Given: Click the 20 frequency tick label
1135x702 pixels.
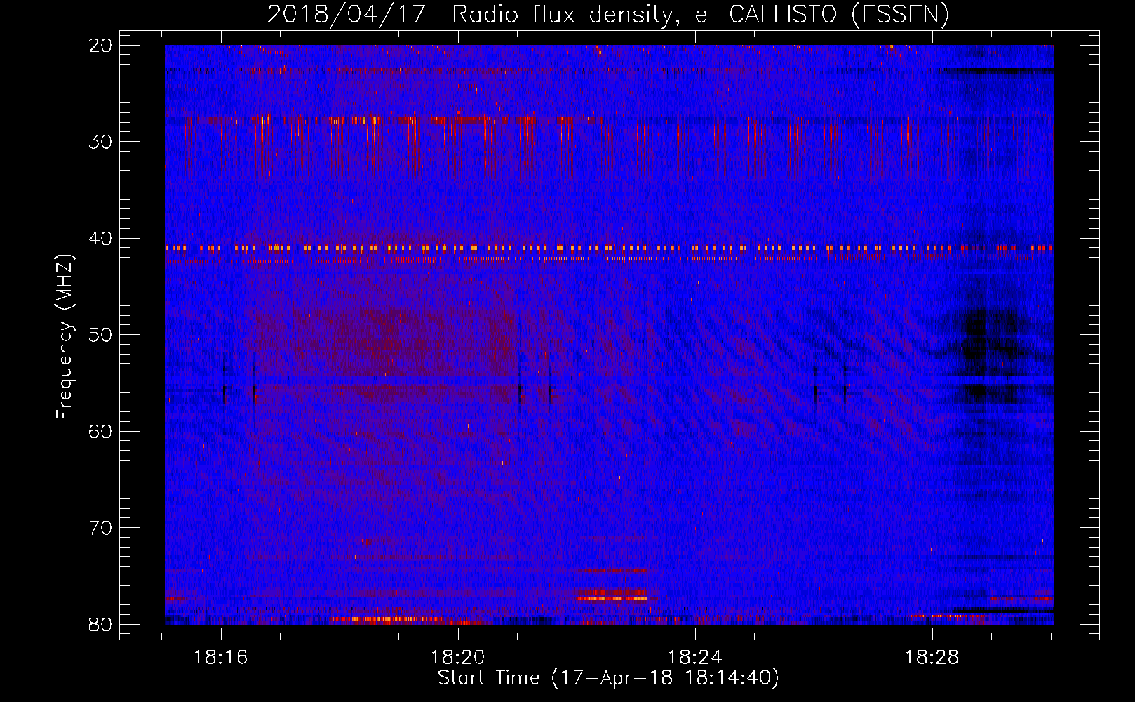Looking at the screenshot, I should tap(100, 46).
